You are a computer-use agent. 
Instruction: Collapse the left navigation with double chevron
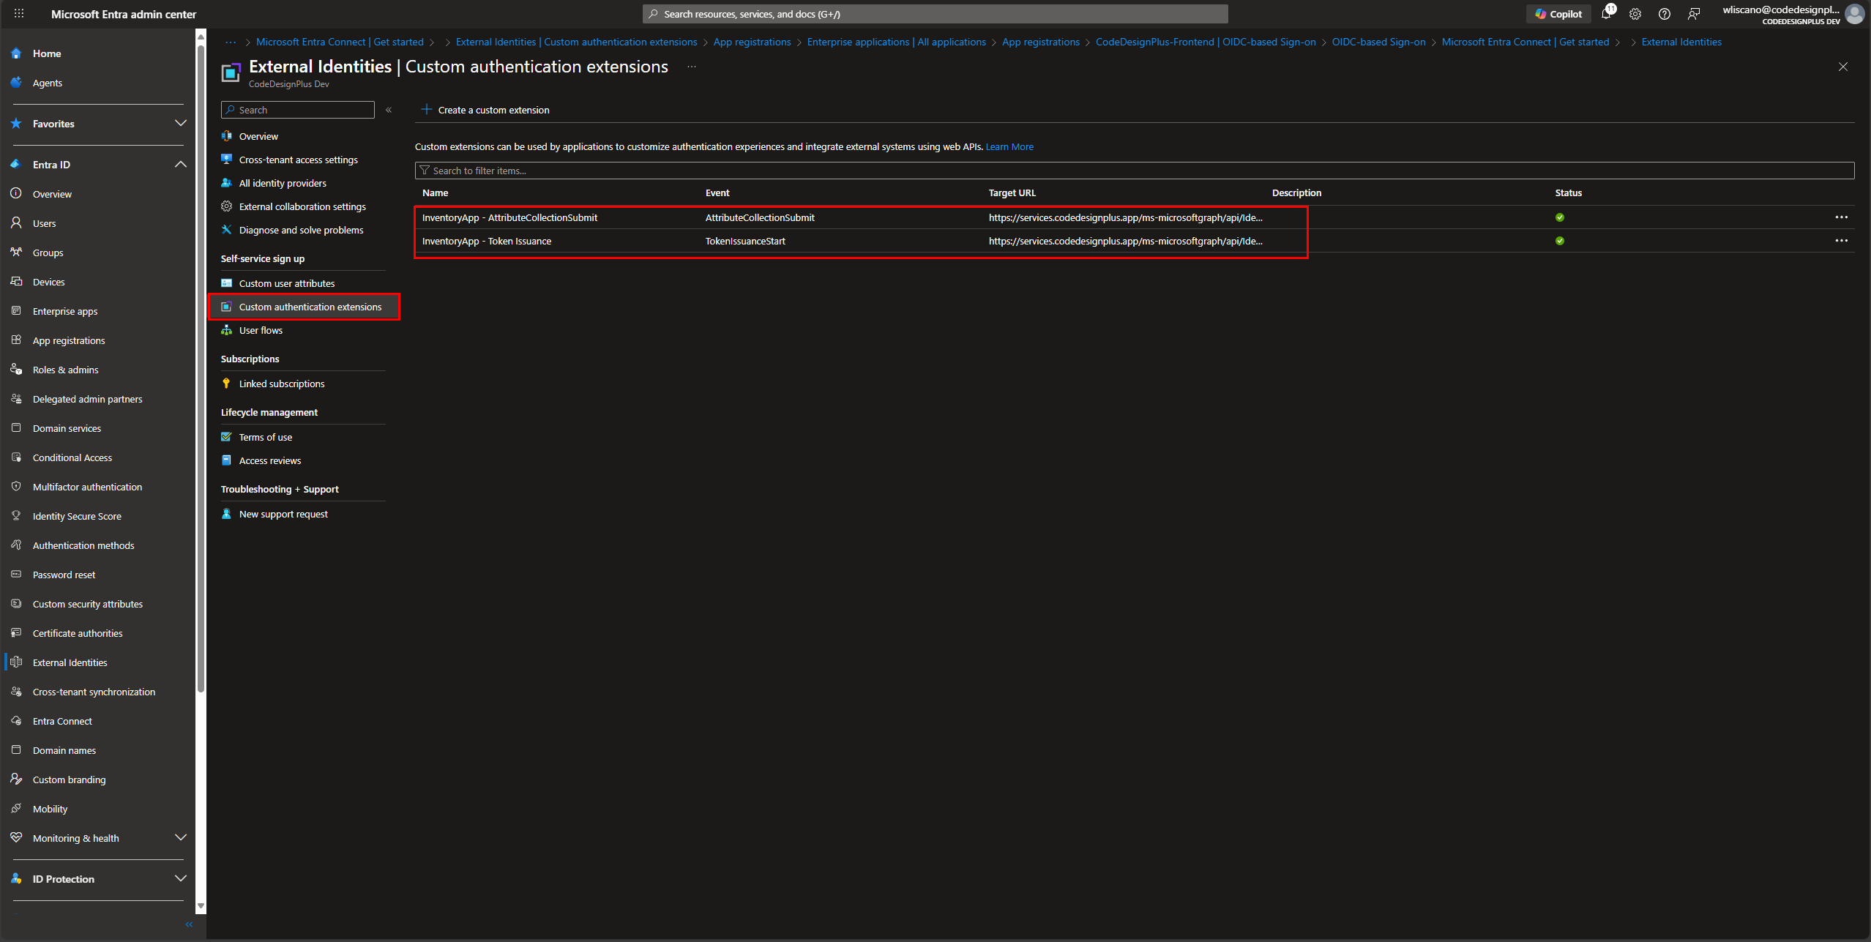click(x=189, y=924)
